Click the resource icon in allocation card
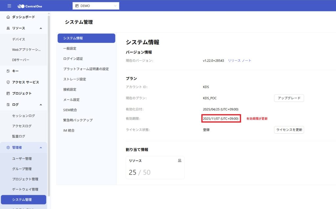This screenshot has height=209, width=336. tap(179, 161)
